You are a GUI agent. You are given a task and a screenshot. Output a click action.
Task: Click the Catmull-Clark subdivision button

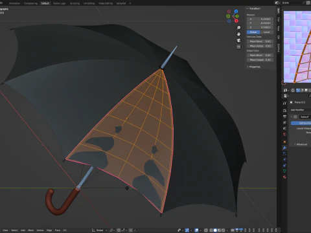301,123
